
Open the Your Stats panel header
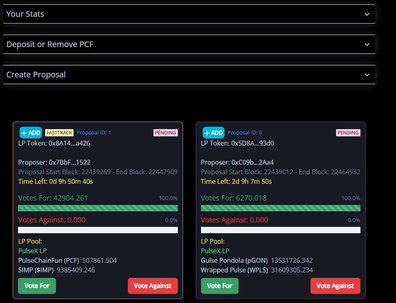189,14
